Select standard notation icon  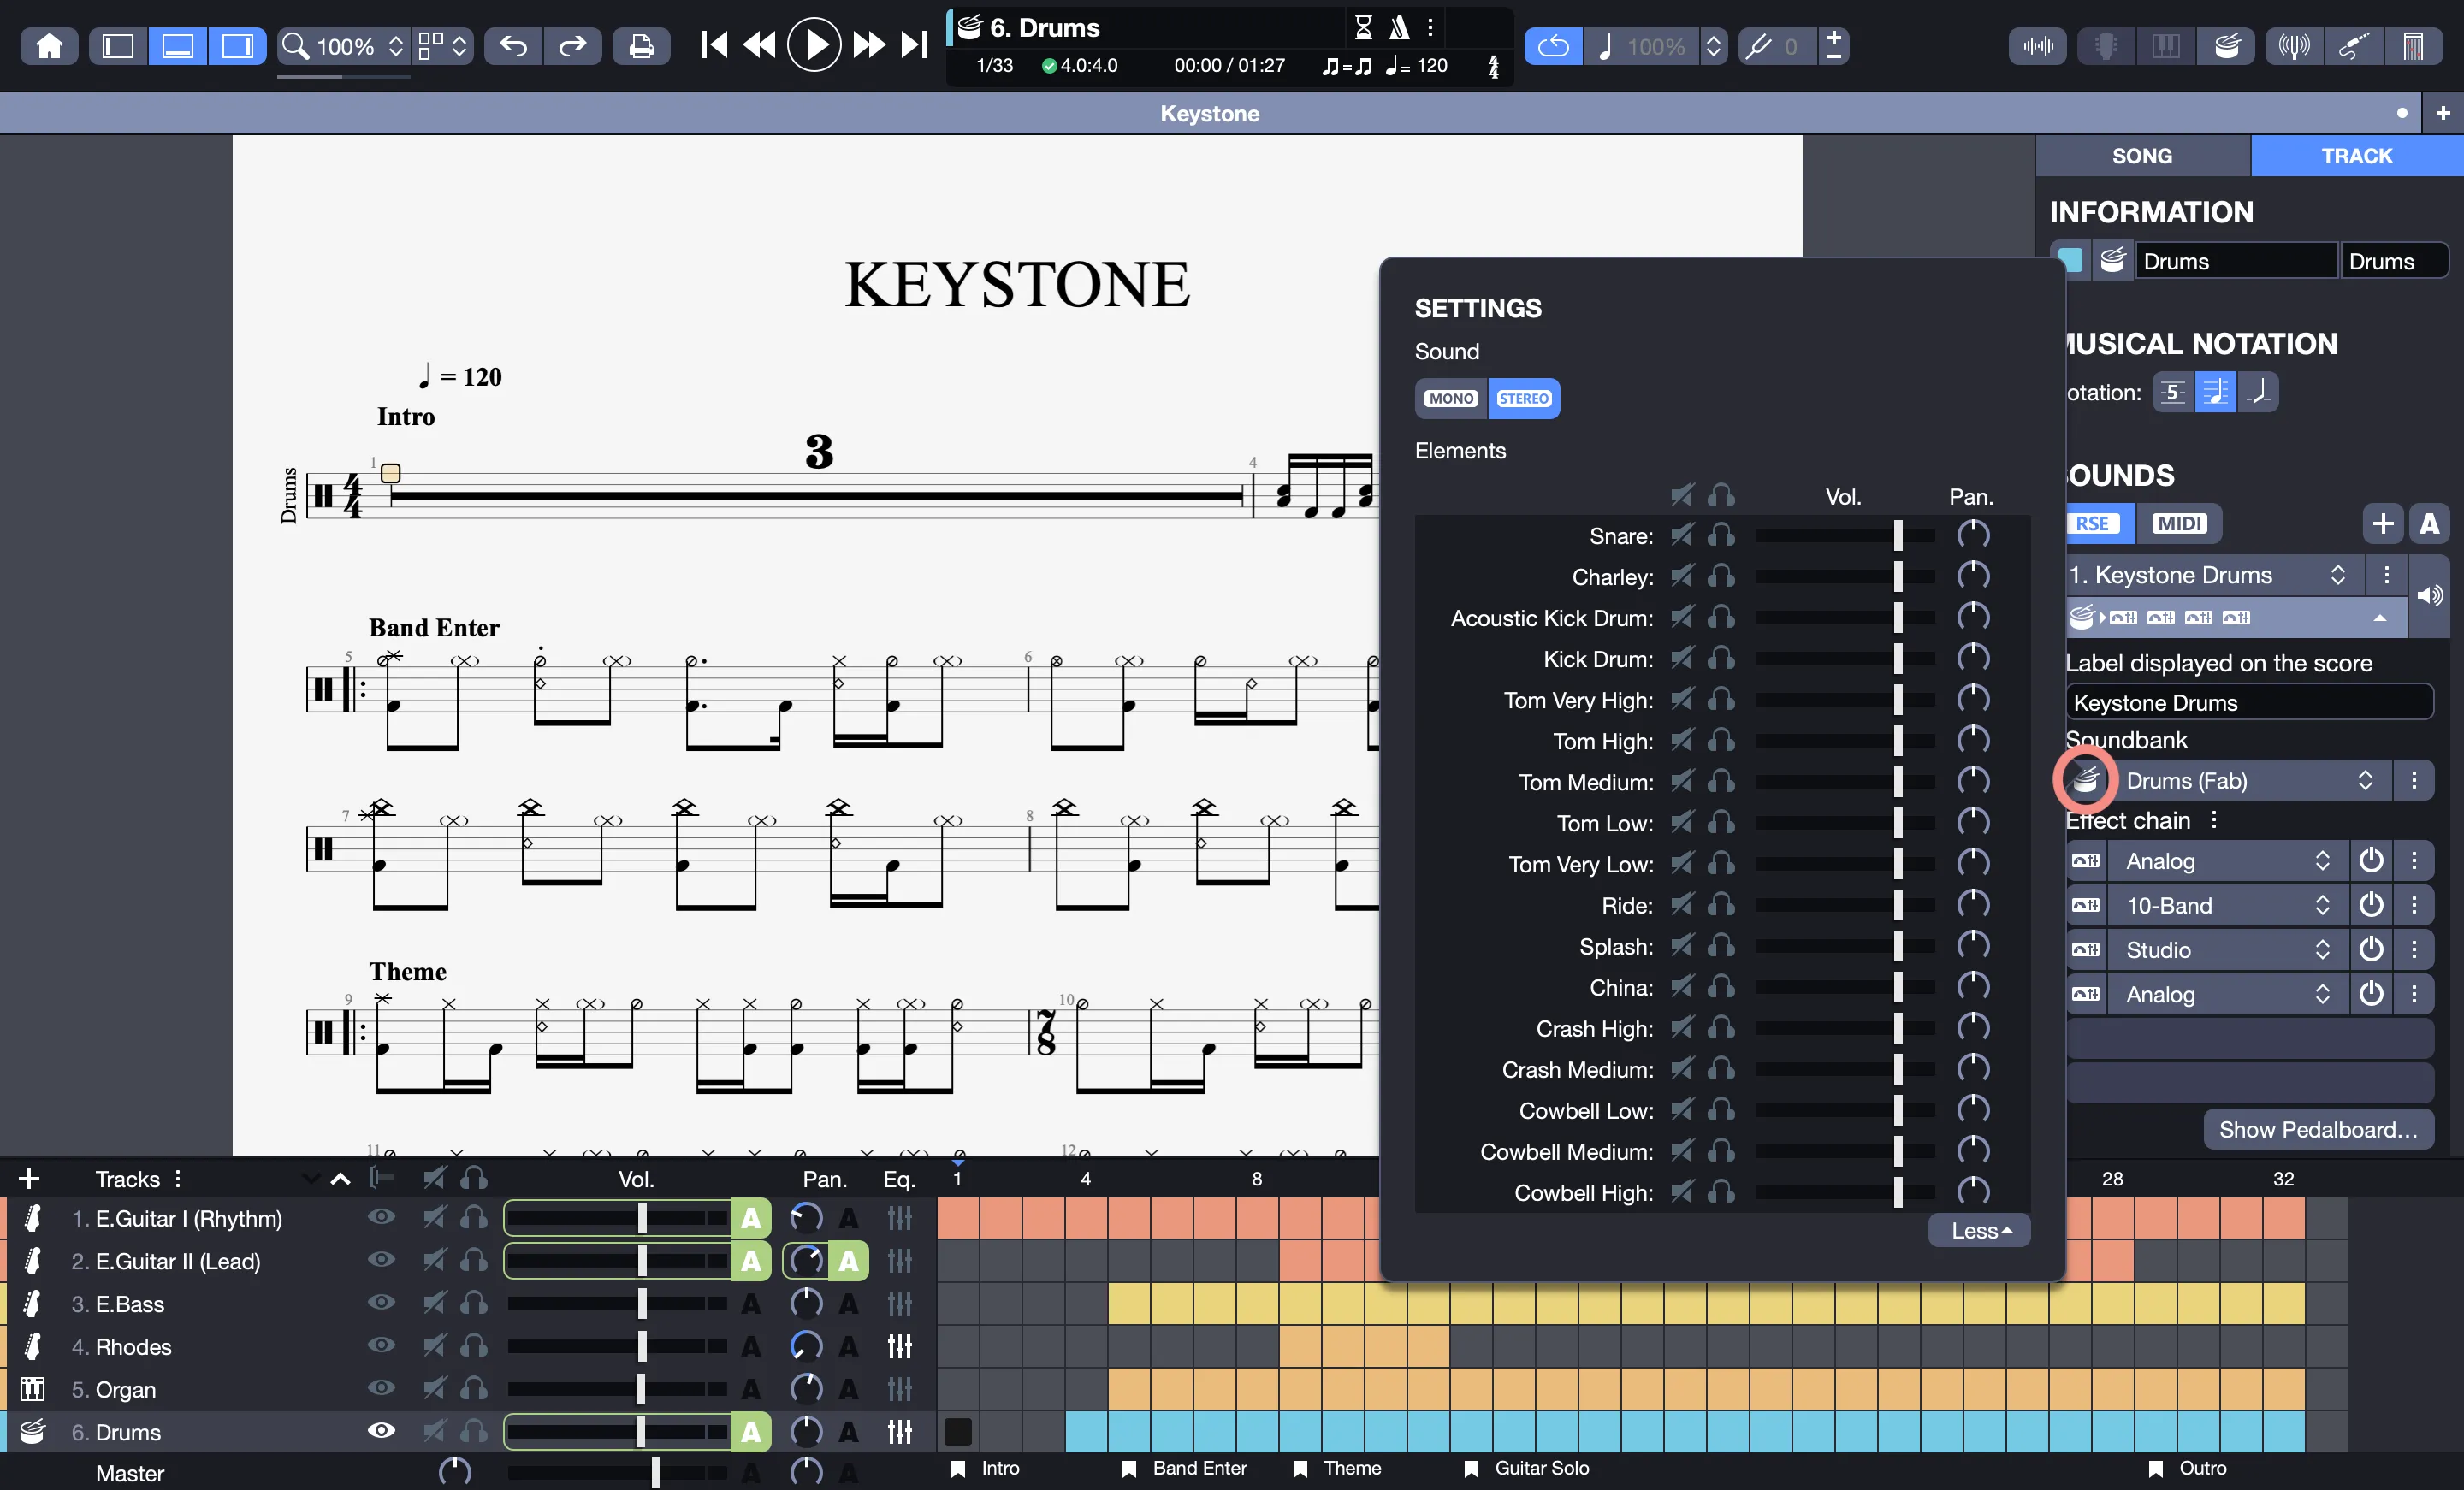click(x=2215, y=392)
